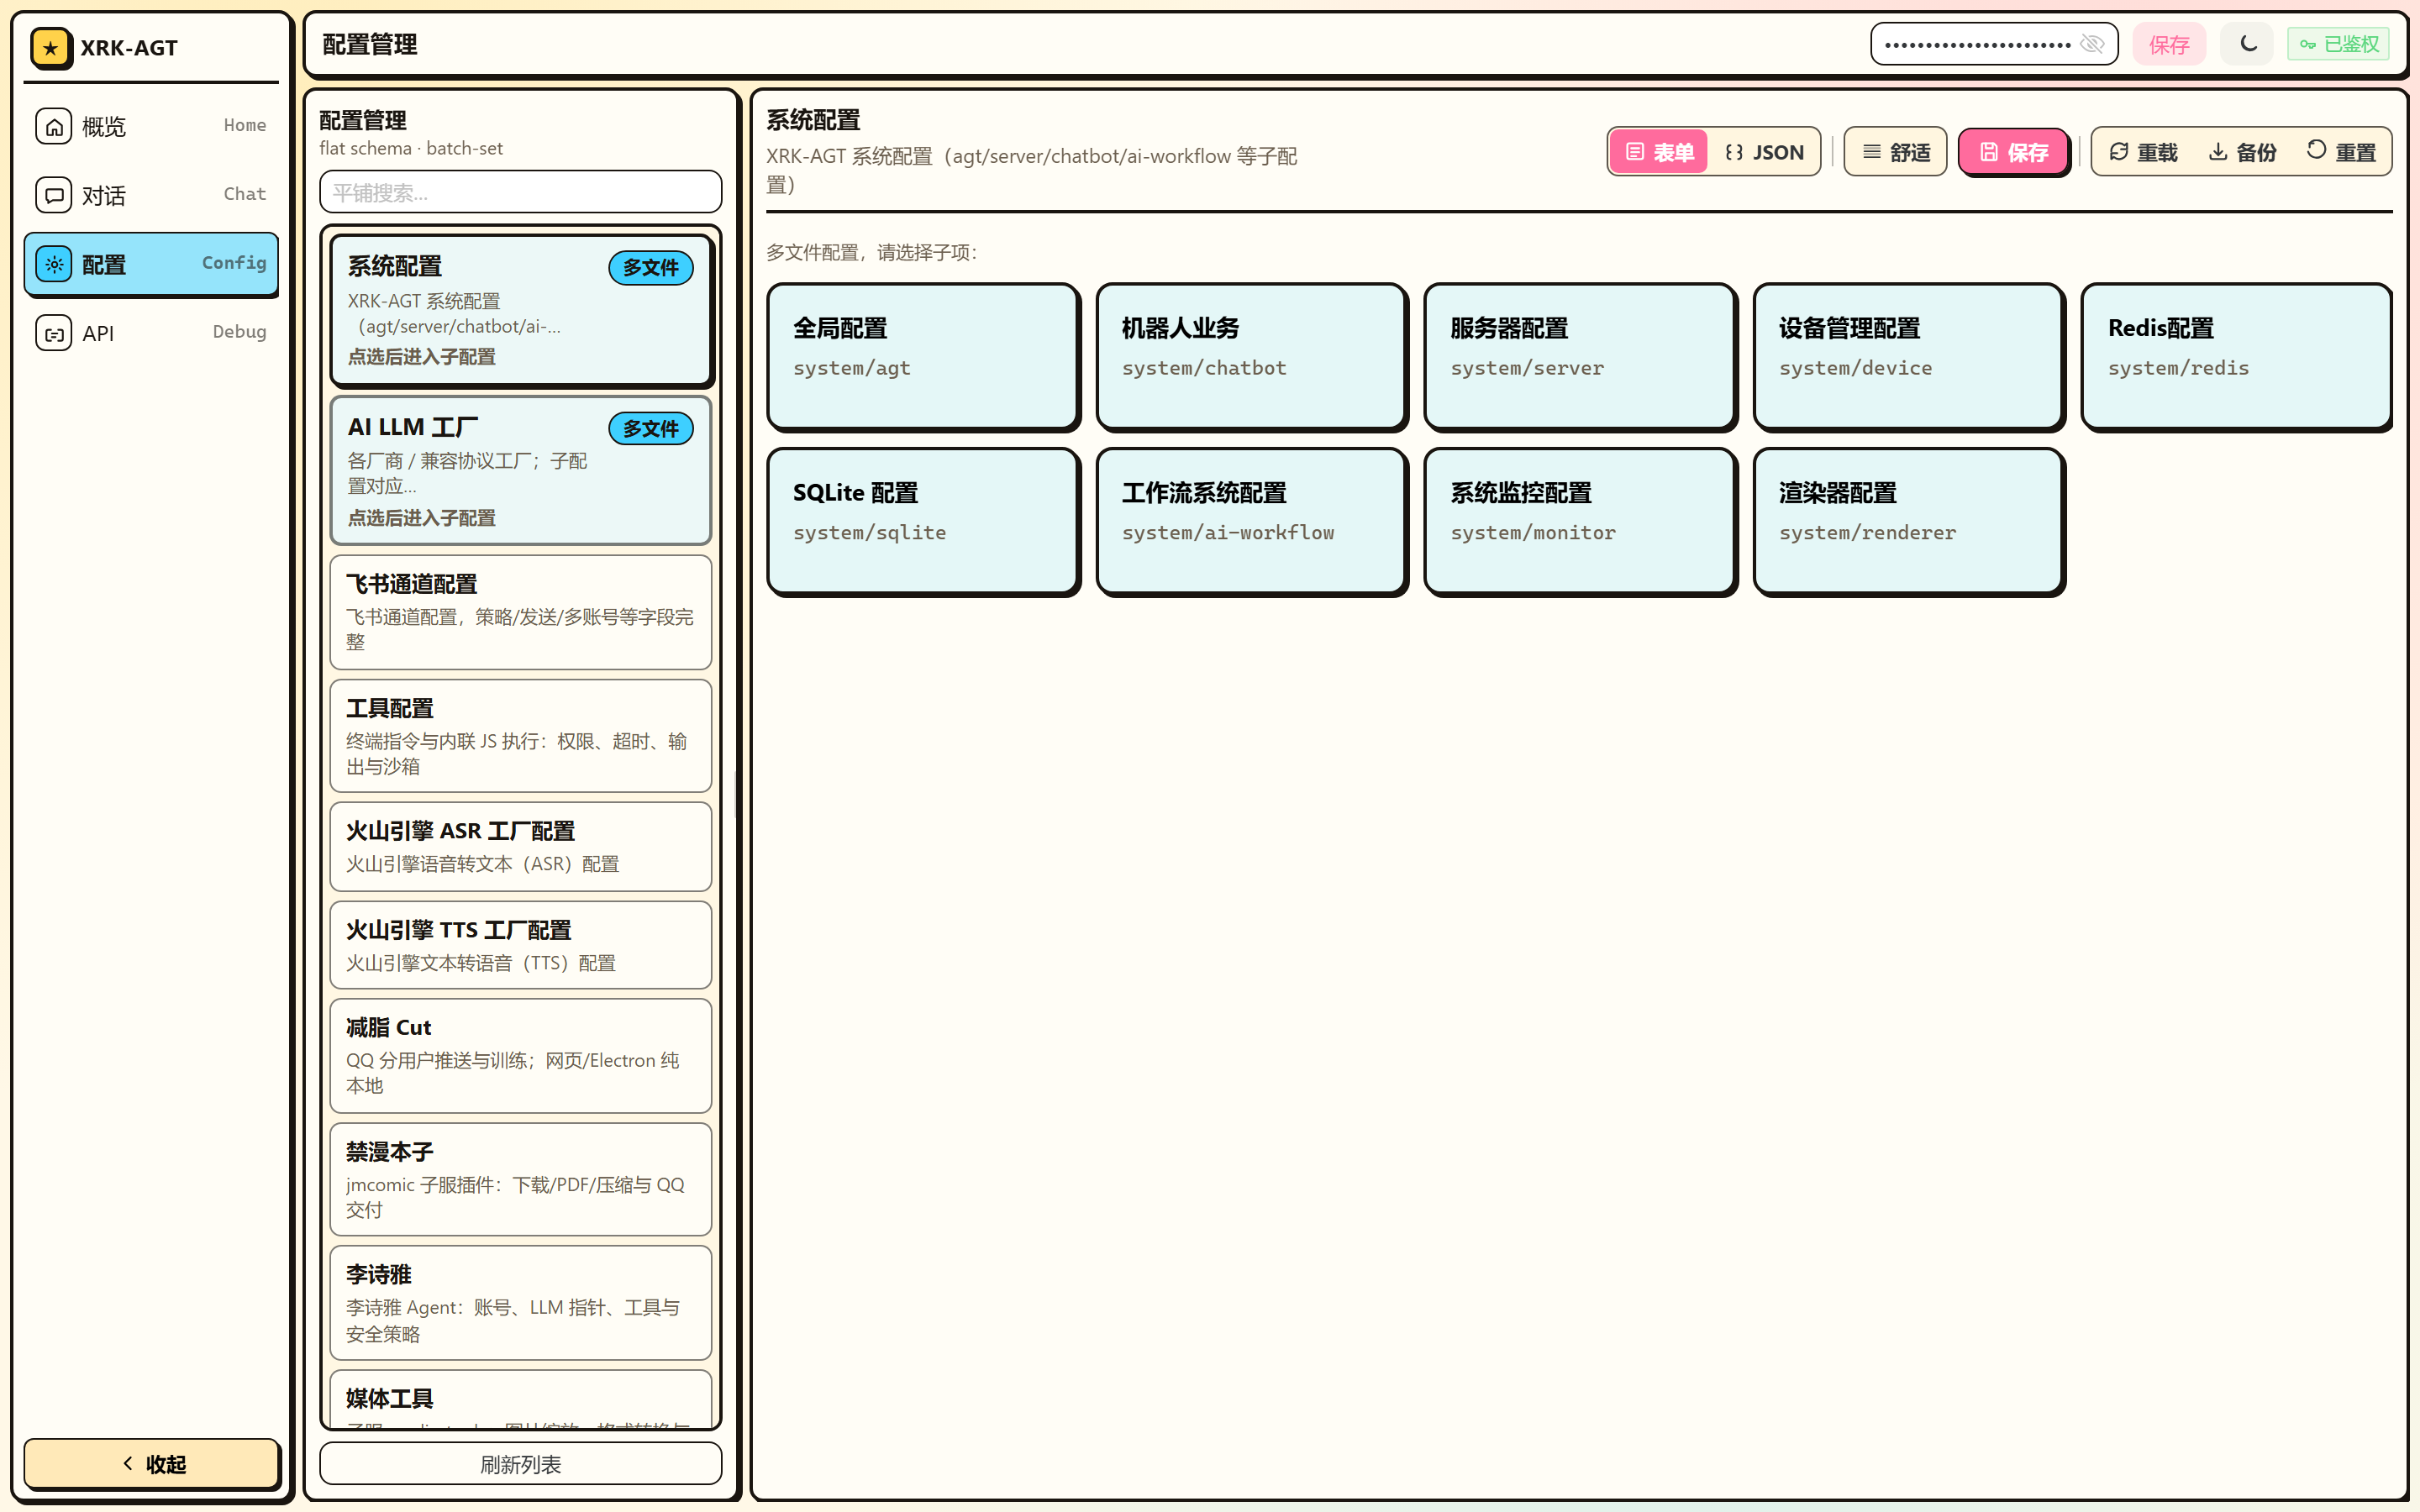Screen dimensions: 2420x1512
Task: Toggle dark mode moon icon
Action: (x=2248, y=44)
